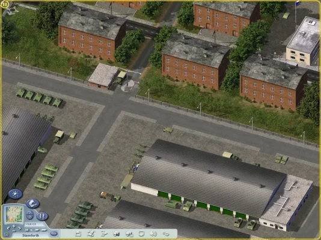Open audio options speaker icon
Viewport: 321px width, 240px height.
coord(153,233)
